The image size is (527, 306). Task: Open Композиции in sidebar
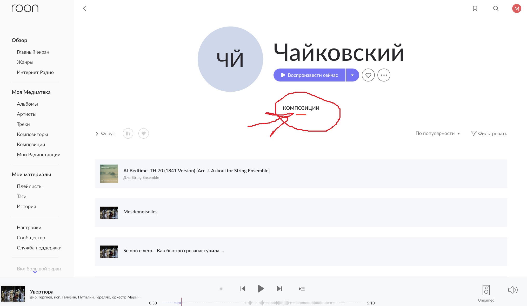[x=31, y=144]
